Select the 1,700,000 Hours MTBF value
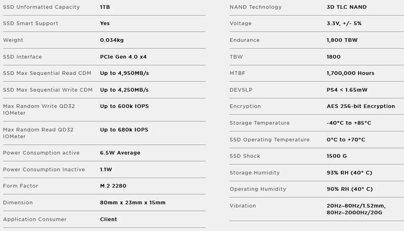Image resolution: width=404 pixels, height=231 pixels. pos(350,73)
